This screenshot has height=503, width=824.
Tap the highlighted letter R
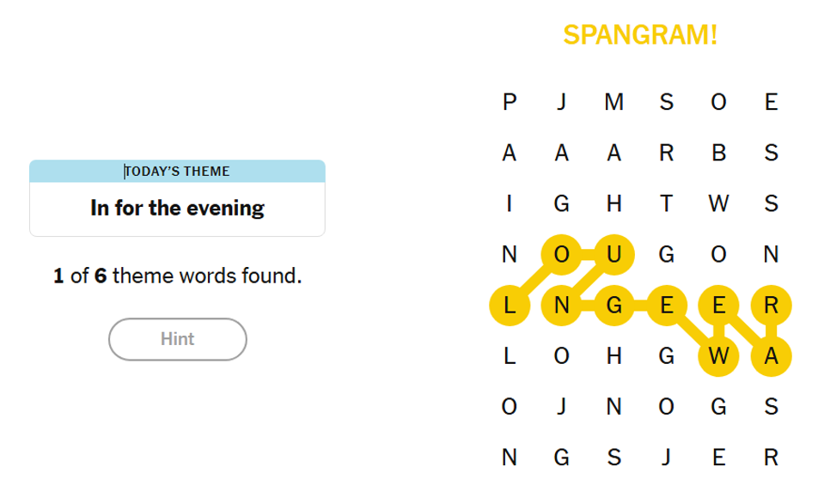[771, 306]
